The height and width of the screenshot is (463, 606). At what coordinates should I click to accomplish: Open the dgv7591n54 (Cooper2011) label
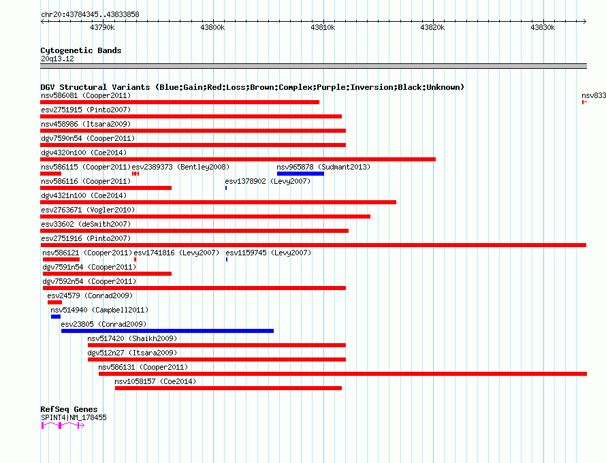click(x=89, y=267)
